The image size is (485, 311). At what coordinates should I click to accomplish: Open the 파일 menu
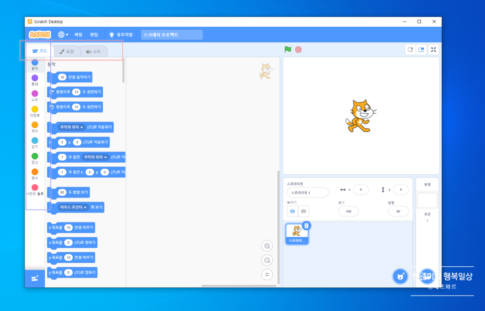pyautogui.click(x=78, y=35)
